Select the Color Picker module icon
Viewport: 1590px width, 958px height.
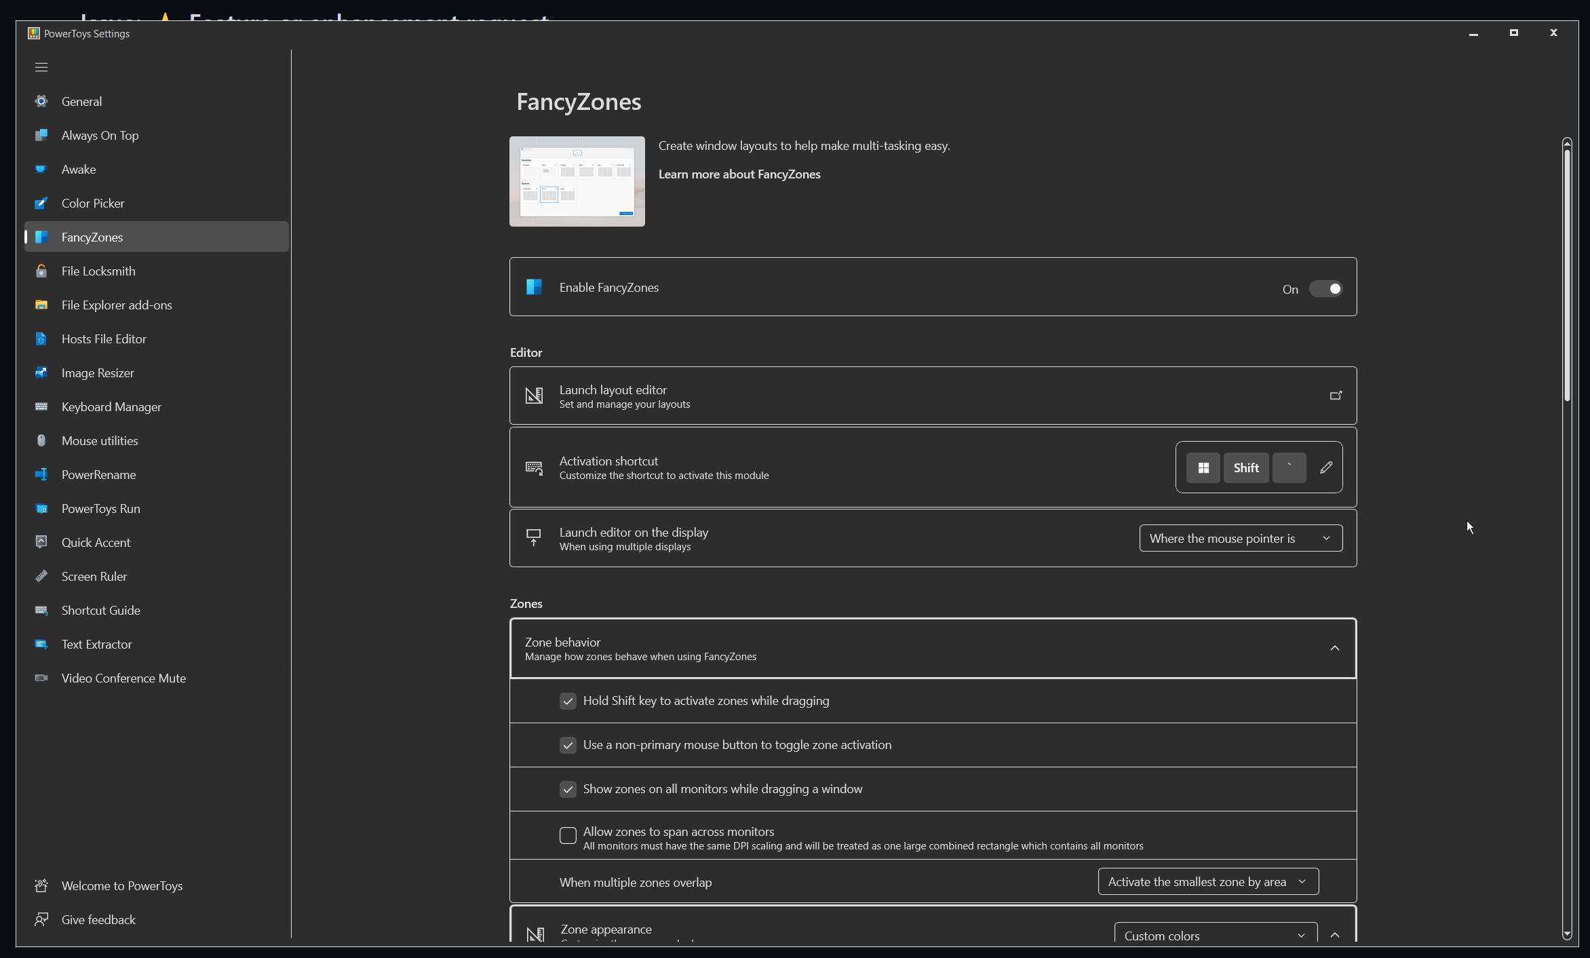pyautogui.click(x=41, y=203)
